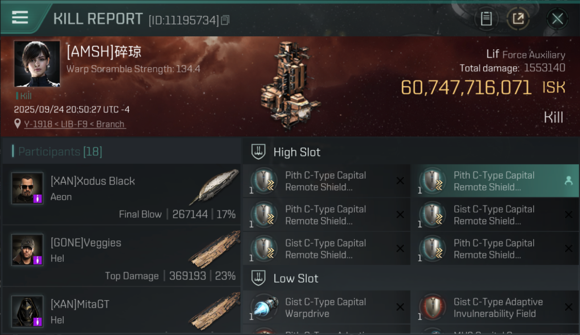Screen dimensions: 580x335
Task: Click person icon on highlighted module
Action: click(568, 180)
